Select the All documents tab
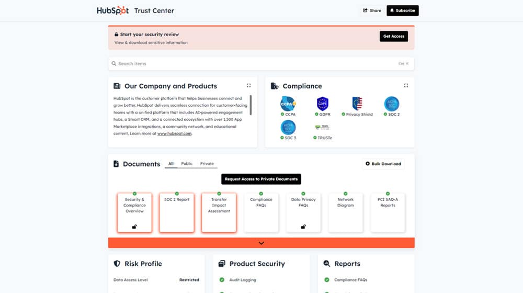 coord(171,164)
